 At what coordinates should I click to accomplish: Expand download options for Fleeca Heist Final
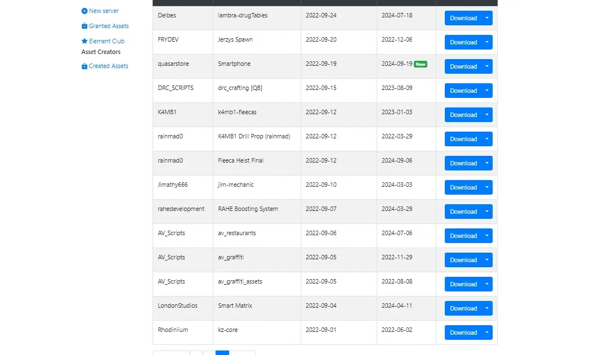(x=487, y=163)
